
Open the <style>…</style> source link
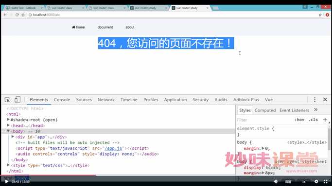307,142
